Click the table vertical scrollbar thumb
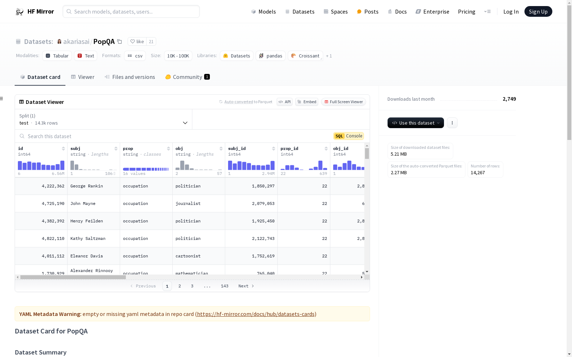Viewport: 572px width, 357px height. coord(367,154)
